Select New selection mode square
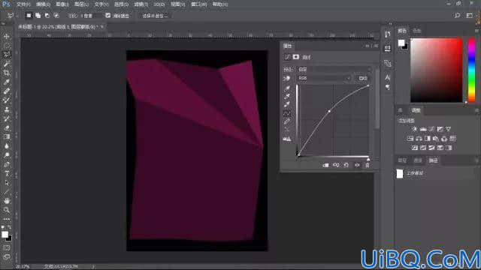 29,15
